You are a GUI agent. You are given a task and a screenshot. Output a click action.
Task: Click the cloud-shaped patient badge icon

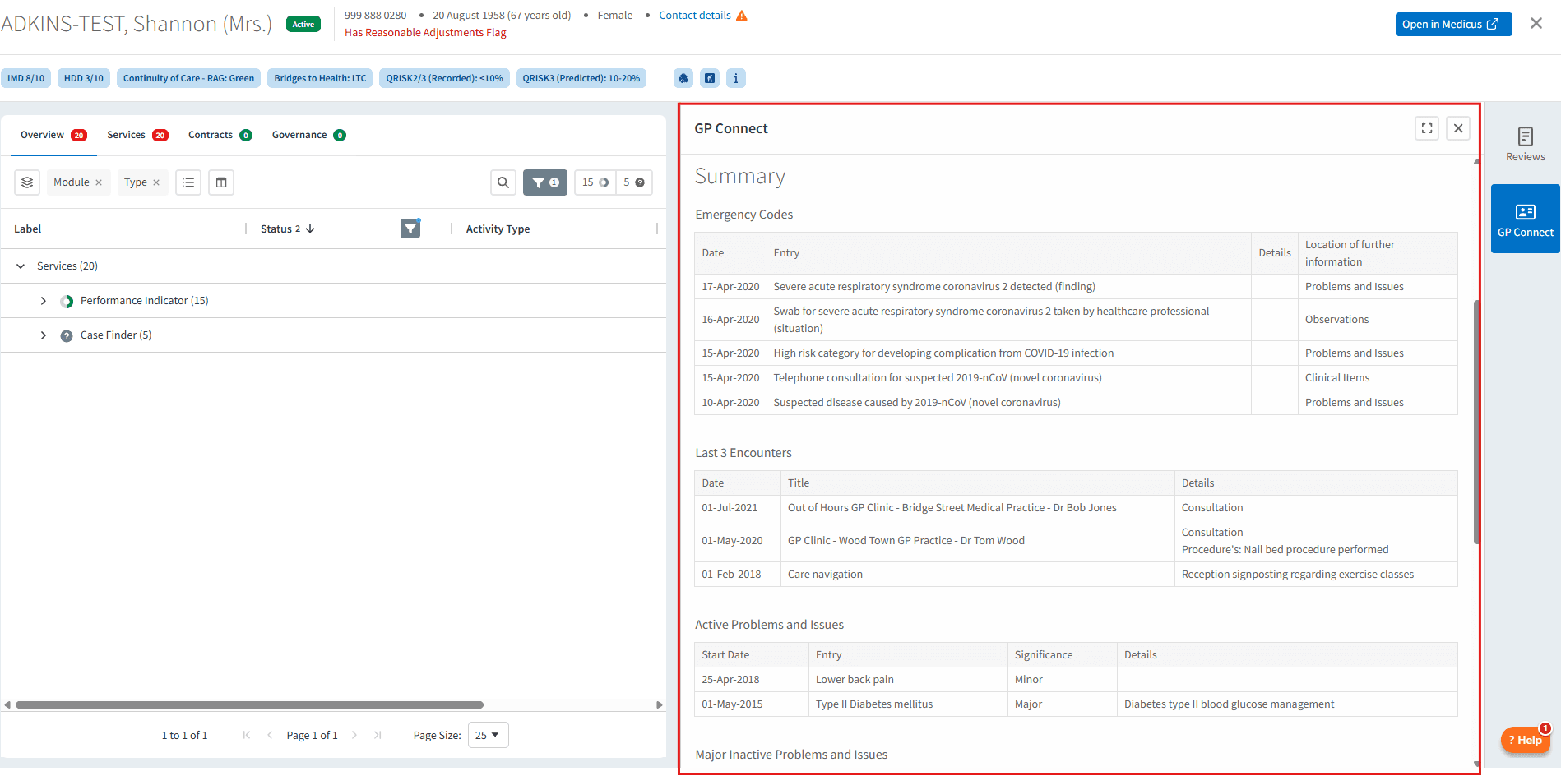pos(683,78)
